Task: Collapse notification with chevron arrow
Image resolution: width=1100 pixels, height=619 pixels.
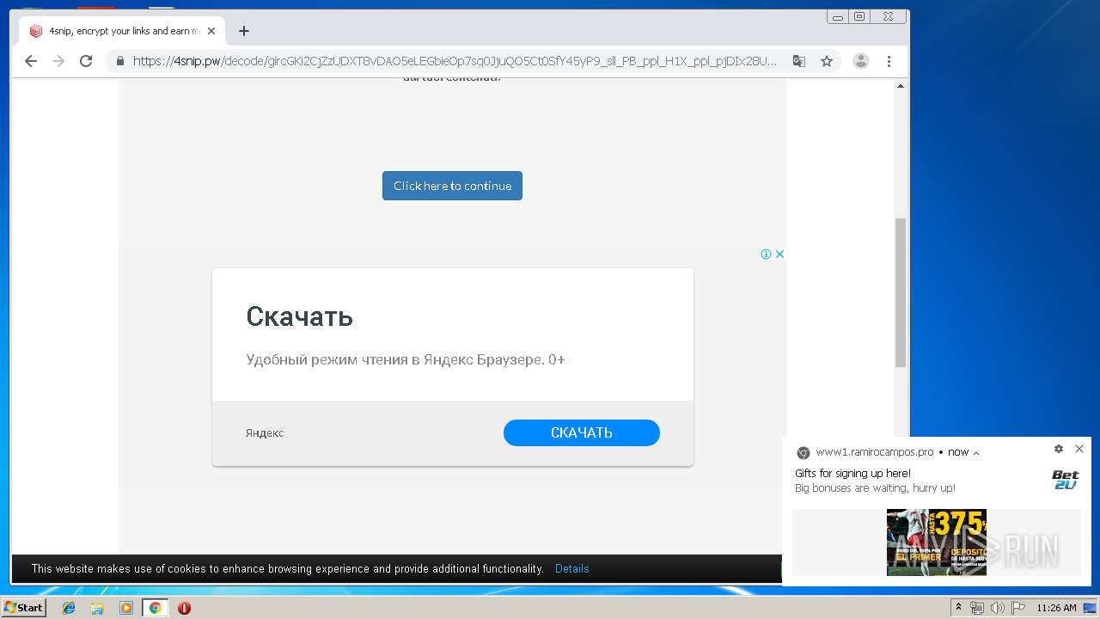Action: pyautogui.click(x=976, y=453)
